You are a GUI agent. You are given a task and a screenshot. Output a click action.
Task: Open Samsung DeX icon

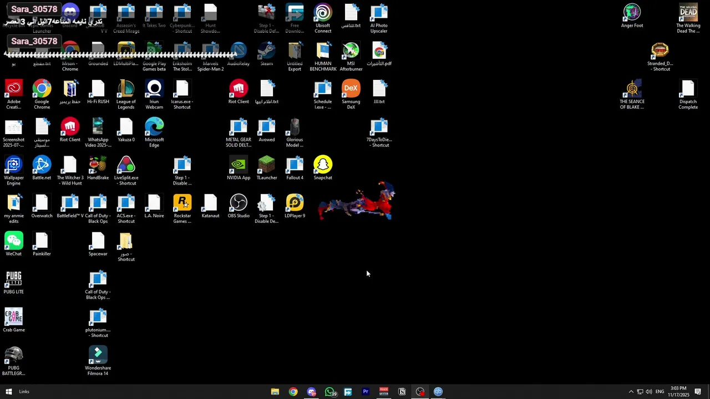pos(351,95)
